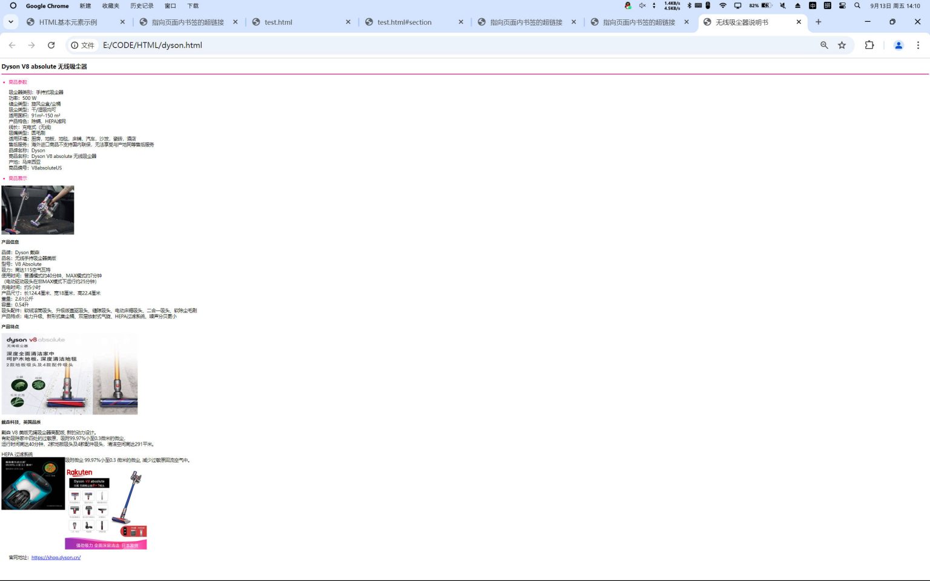Close the test.html tab
Screen dimensions: 930x581
(x=348, y=22)
